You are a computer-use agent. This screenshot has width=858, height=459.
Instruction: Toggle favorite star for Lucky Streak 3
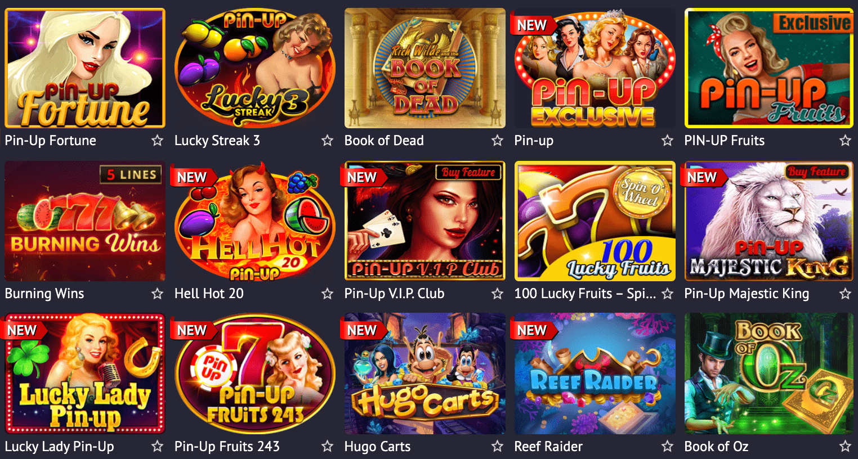327,141
